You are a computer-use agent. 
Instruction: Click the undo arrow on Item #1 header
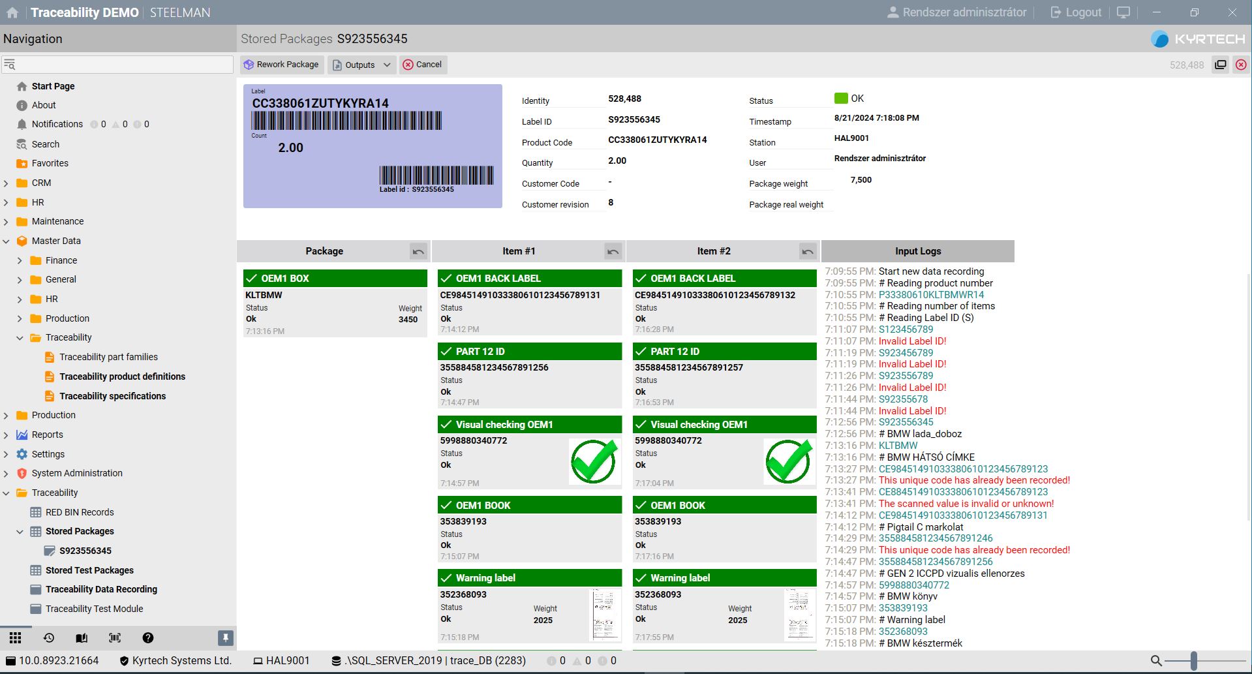(x=613, y=251)
